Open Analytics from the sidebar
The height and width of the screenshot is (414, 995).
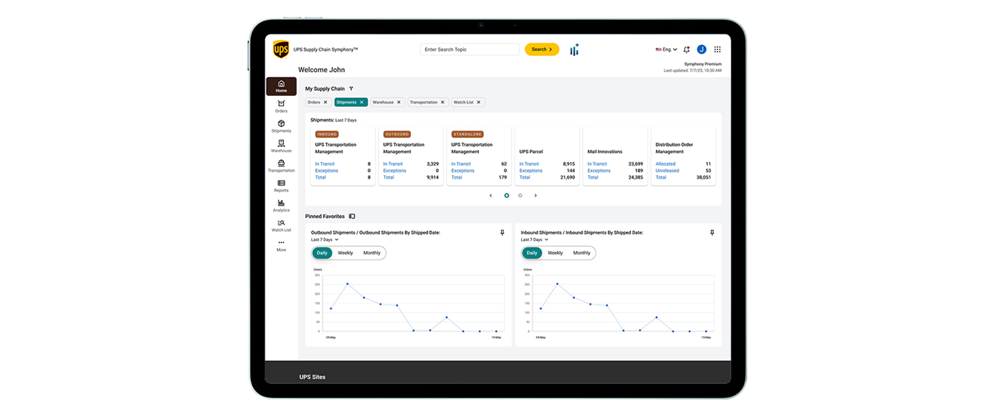point(281,206)
